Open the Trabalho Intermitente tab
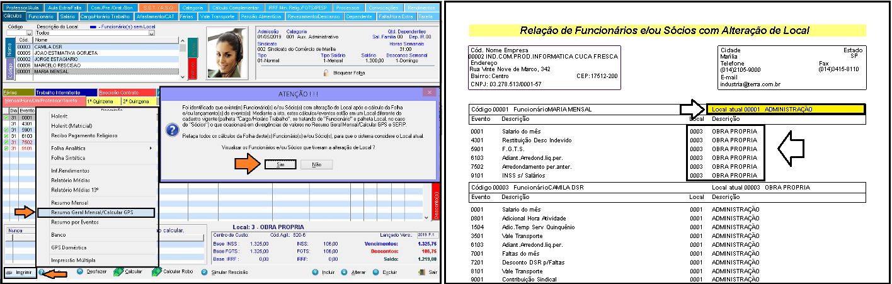The height and width of the screenshot is (284, 892). [65, 92]
